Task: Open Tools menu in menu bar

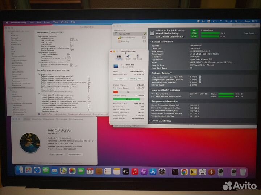Action: point(32,22)
